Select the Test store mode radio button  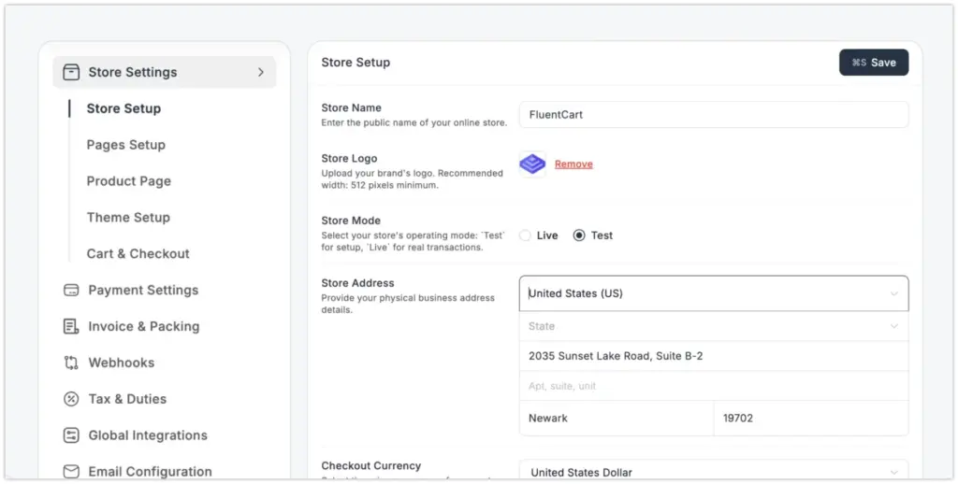[x=579, y=235]
